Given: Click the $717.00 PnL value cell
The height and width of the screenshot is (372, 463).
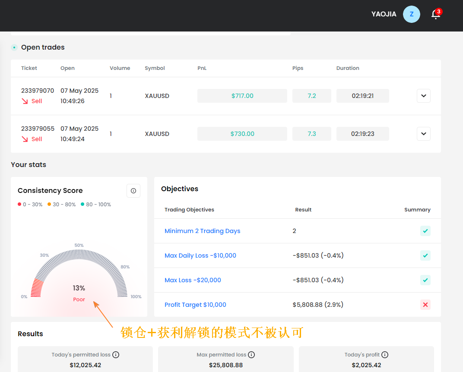Looking at the screenshot, I should [242, 96].
